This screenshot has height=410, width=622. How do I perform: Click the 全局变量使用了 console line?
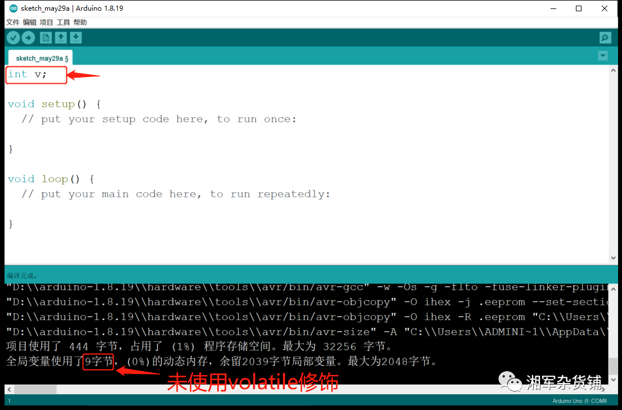pyautogui.click(x=222, y=361)
